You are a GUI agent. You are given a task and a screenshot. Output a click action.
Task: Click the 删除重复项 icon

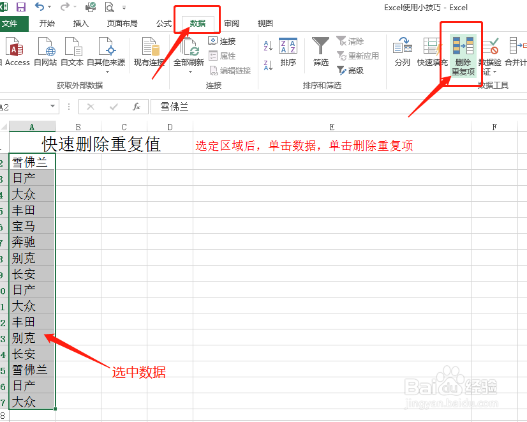[463, 56]
